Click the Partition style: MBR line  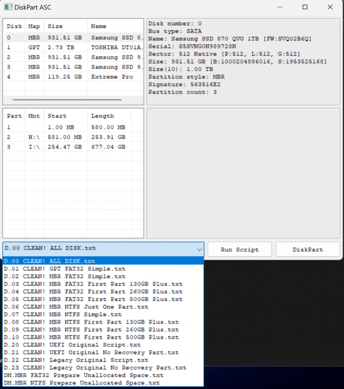[186, 77]
